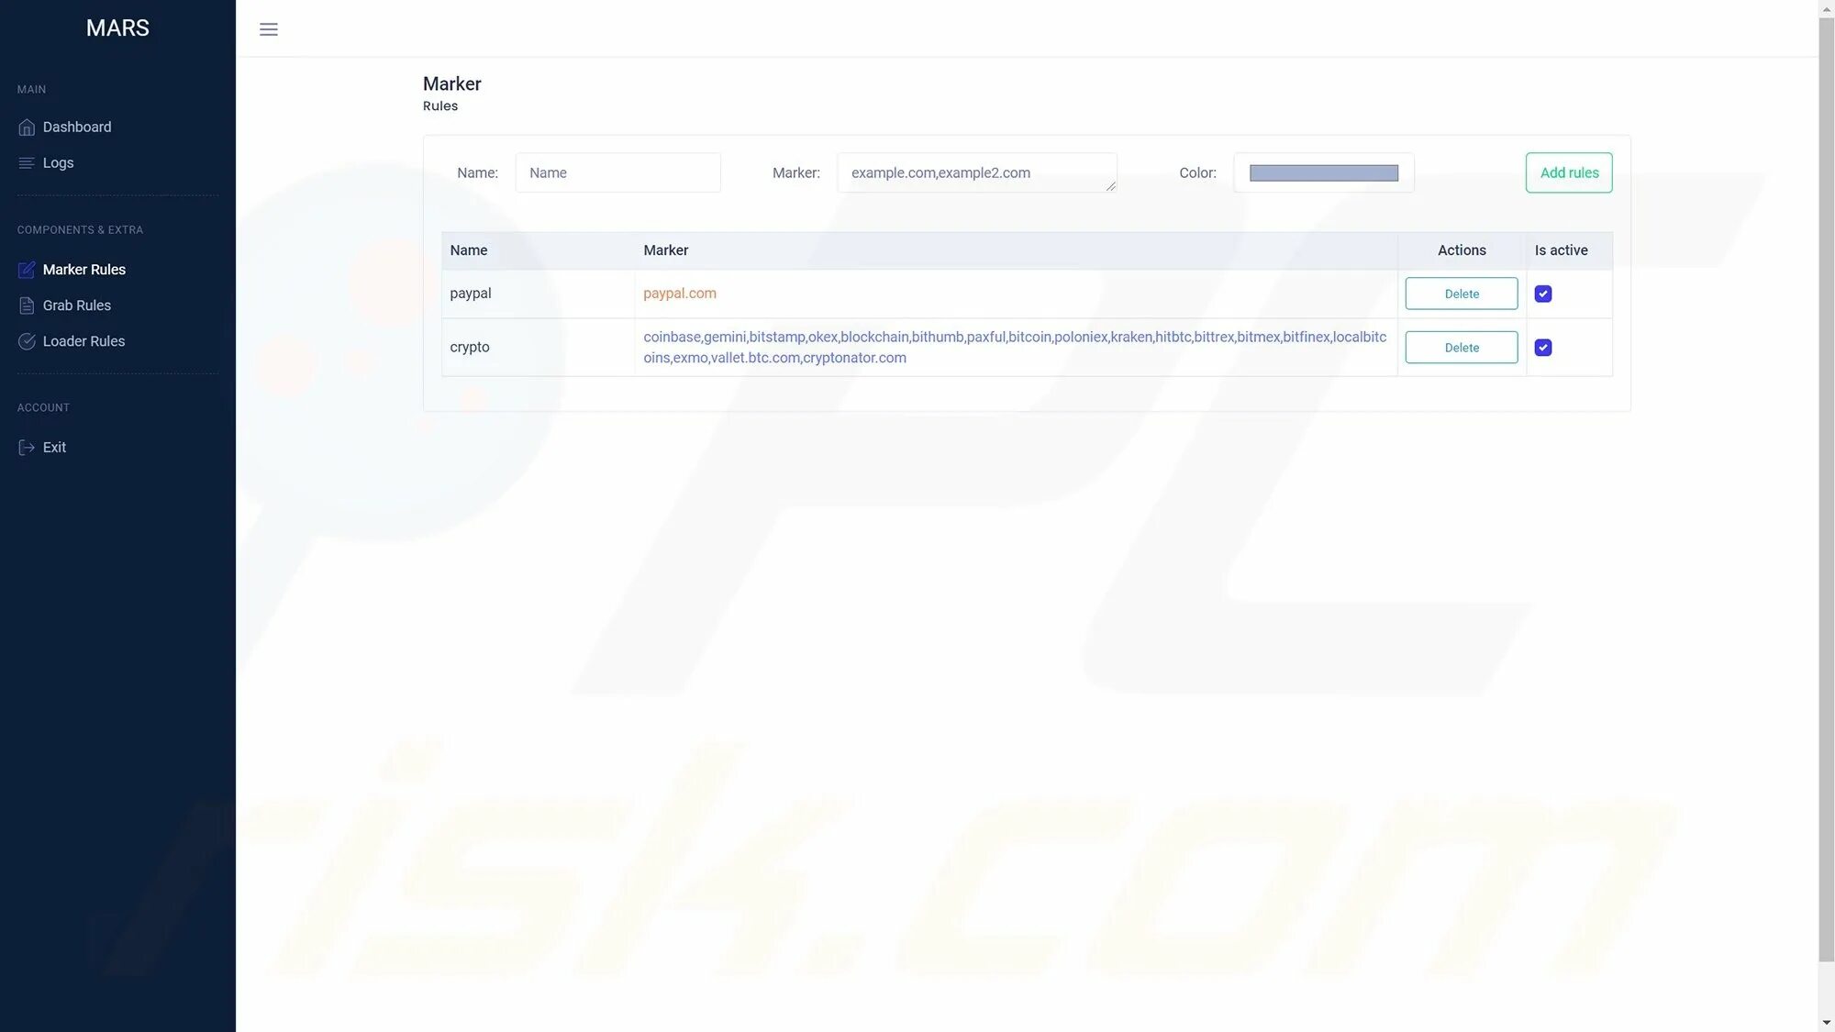1835x1032 pixels.
Task: Click the MARS logo icon
Action: [116, 28]
